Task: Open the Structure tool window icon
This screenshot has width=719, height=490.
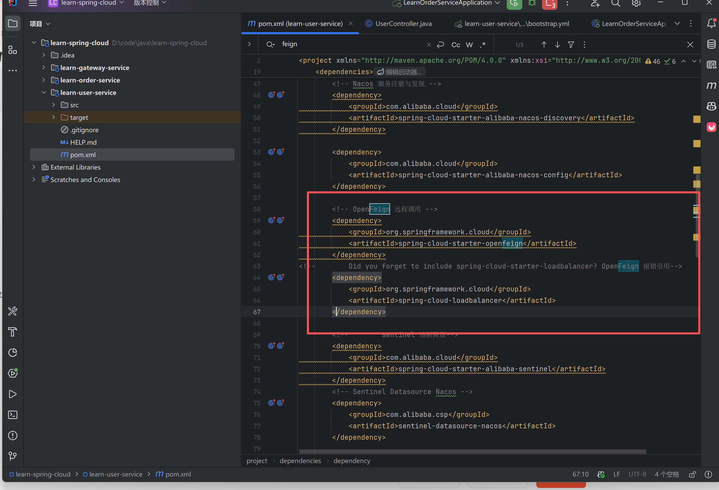Action: [x=13, y=50]
